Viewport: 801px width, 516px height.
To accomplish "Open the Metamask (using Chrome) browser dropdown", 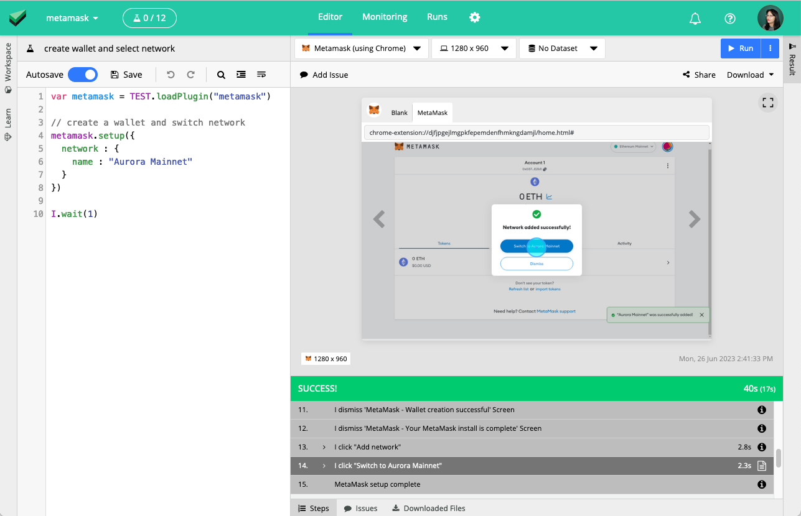I will pyautogui.click(x=361, y=48).
